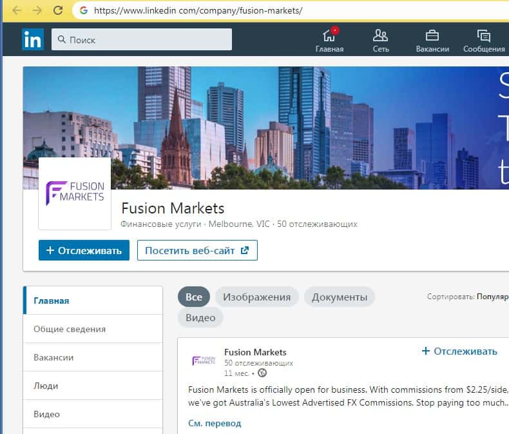Viewport: 509px width, 434px height.
Task: Reload the page with refresh icon
Action: 58,10
